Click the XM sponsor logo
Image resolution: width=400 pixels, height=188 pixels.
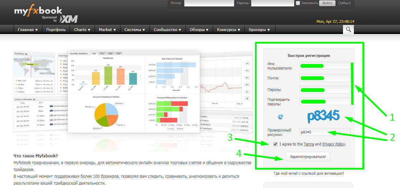(68, 19)
